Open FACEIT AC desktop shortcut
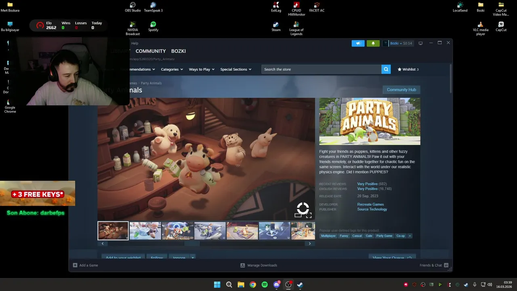Screen dimensions: 517x291 [x=317, y=7]
